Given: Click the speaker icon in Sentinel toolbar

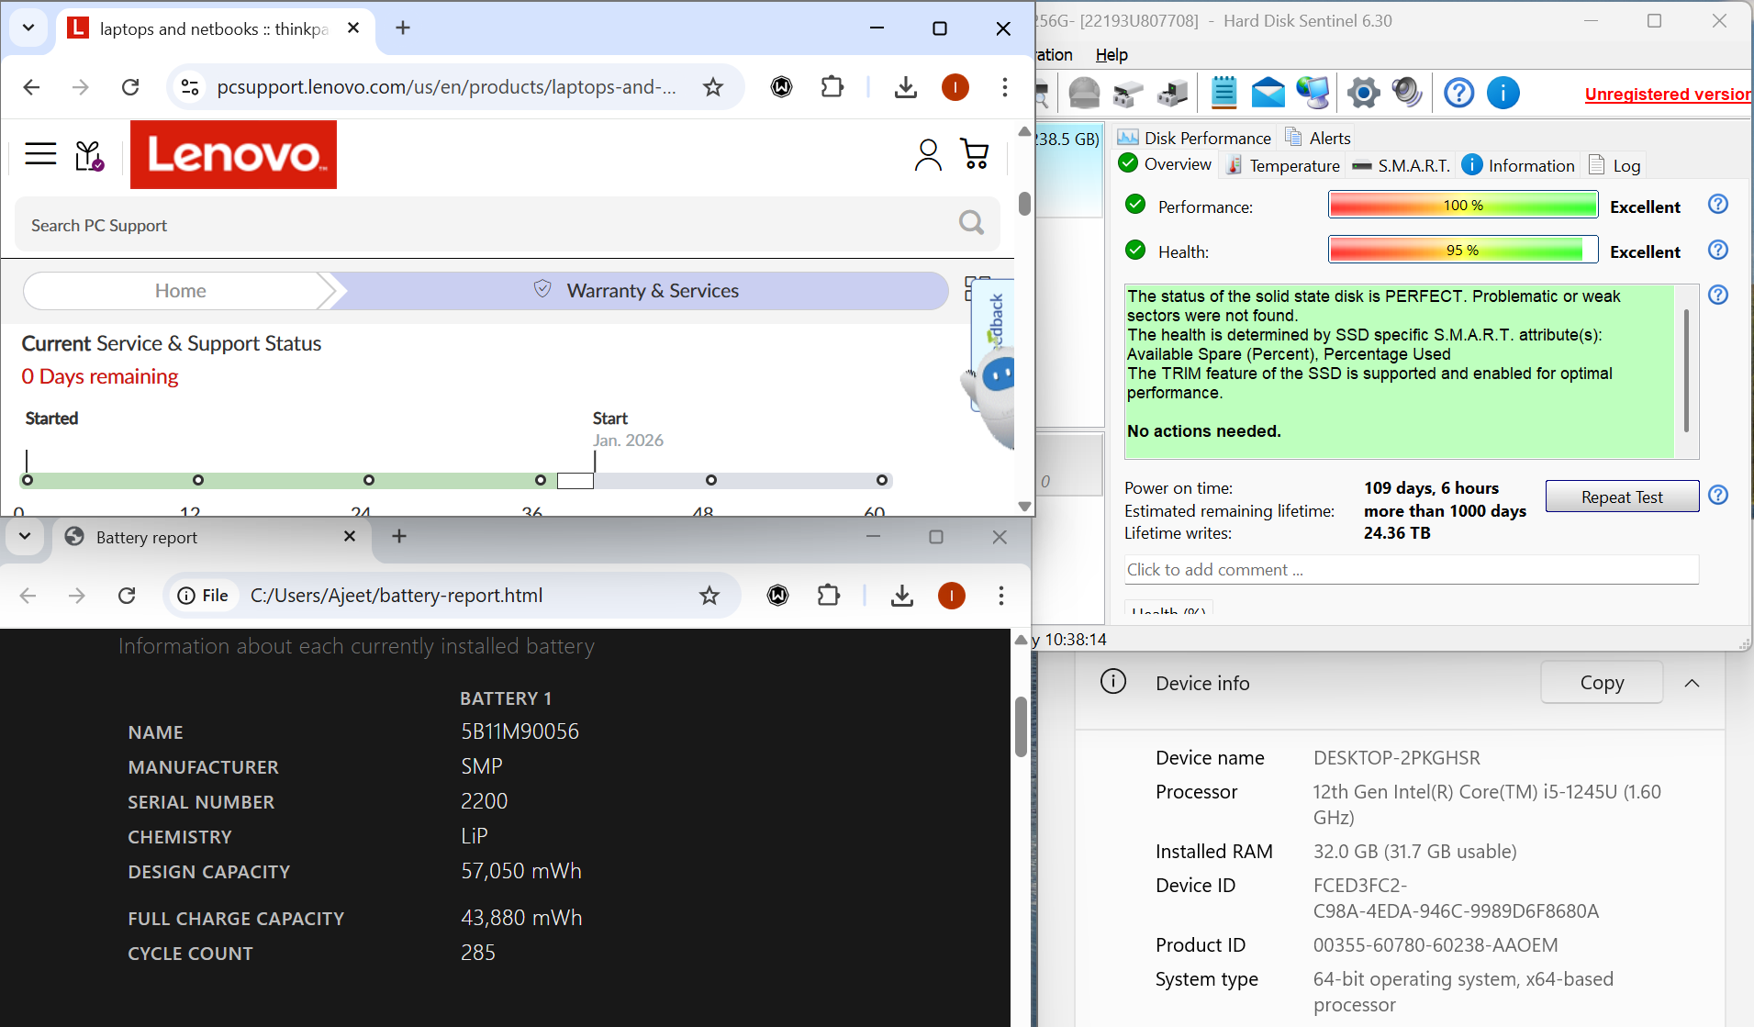Looking at the screenshot, I should coord(1406,93).
